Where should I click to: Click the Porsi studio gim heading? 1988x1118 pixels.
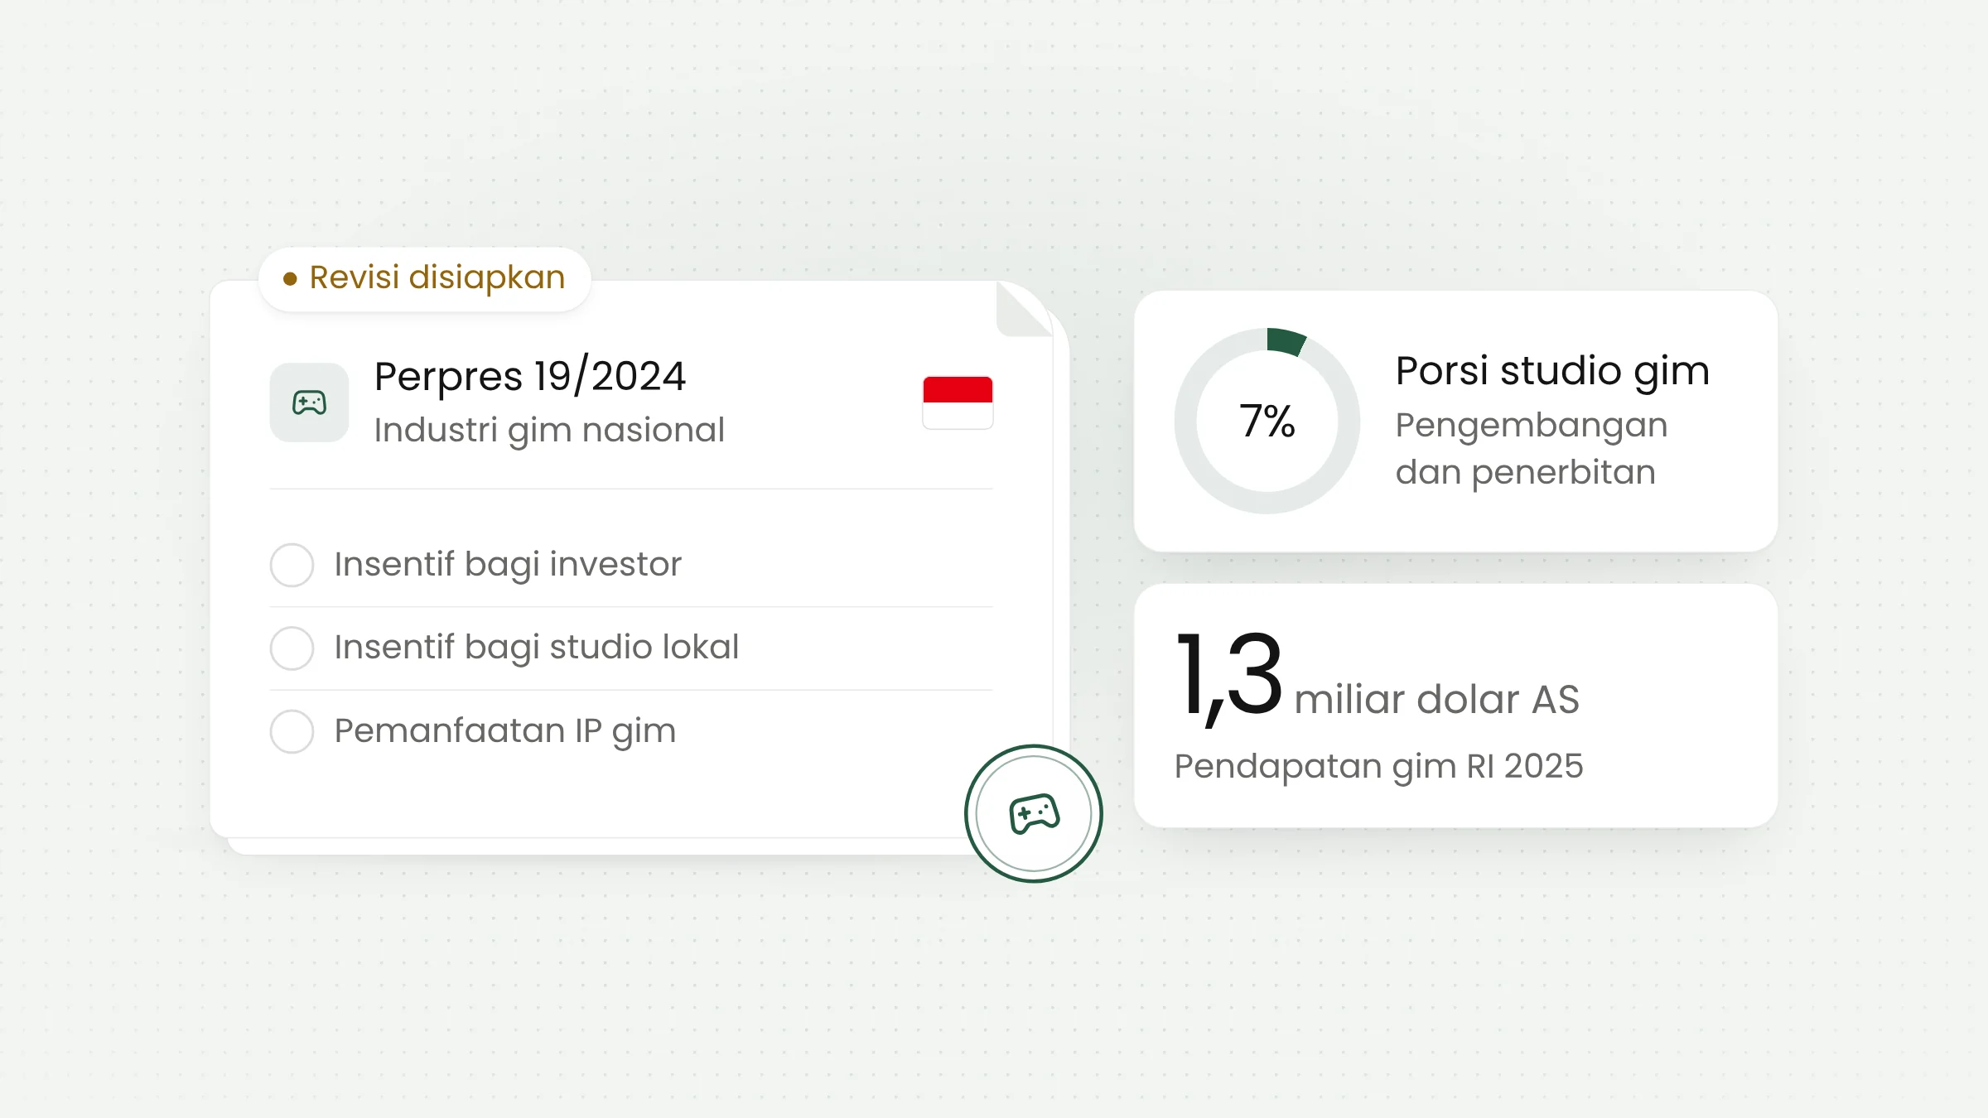pos(1552,371)
